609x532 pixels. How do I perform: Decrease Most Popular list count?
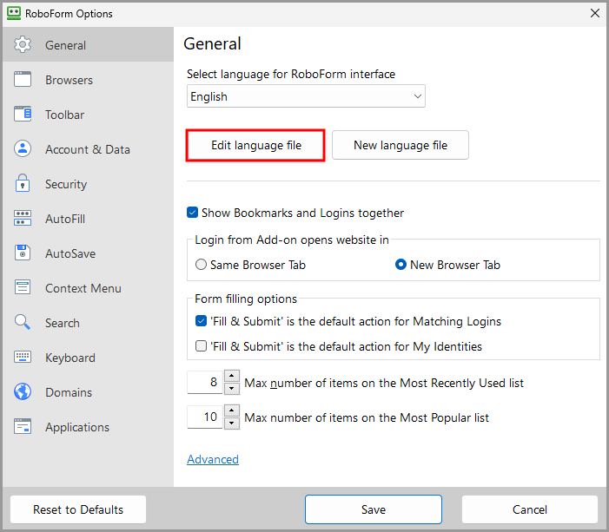pyautogui.click(x=232, y=423)
